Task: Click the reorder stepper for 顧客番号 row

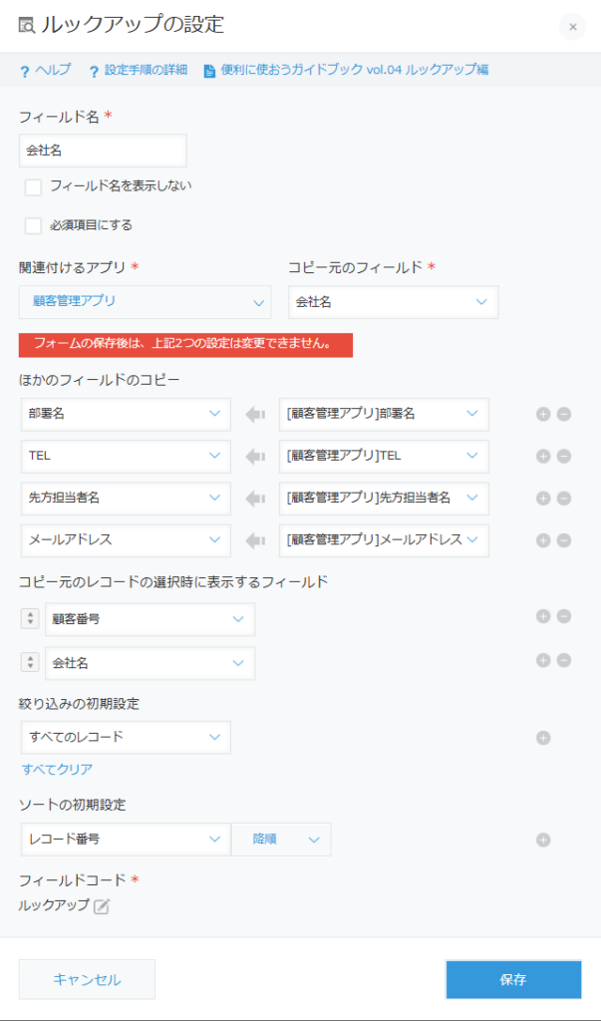Action: (x=30, y=619)
